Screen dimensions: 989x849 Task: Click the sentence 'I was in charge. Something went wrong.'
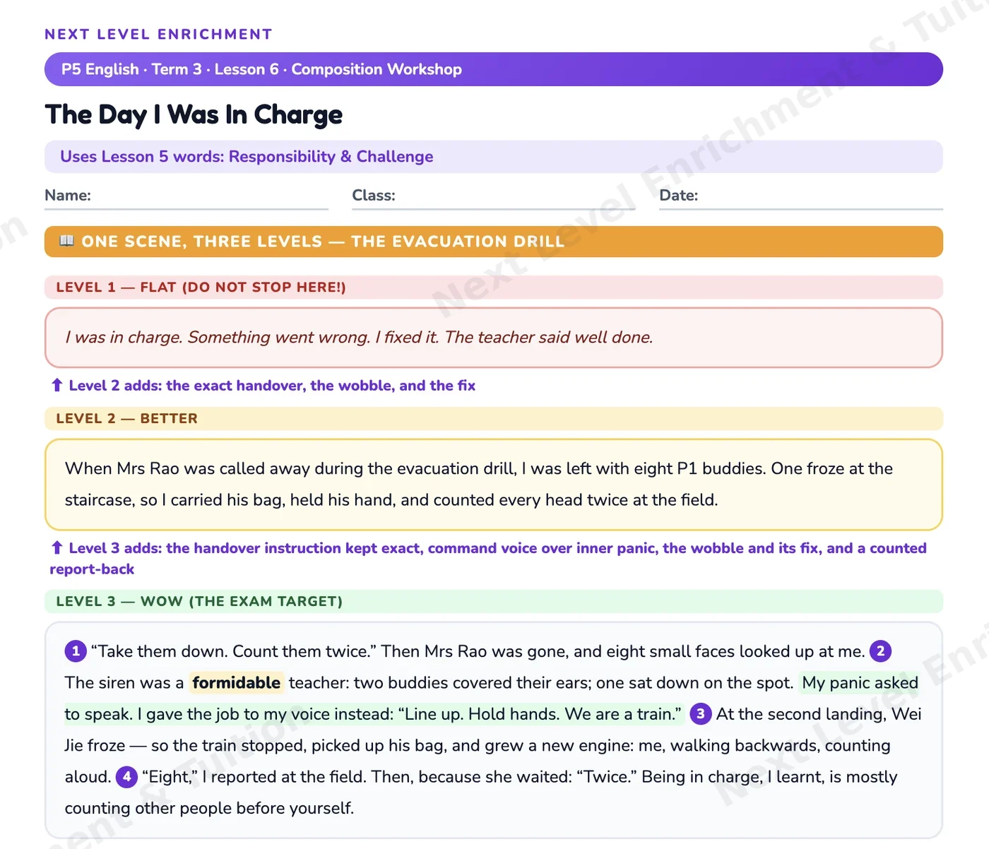point(218,337)
